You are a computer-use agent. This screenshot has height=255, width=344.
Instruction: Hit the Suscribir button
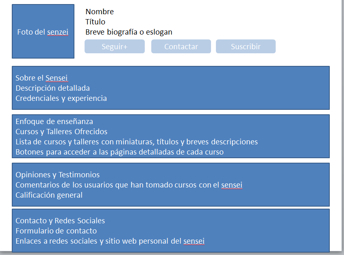click(246, 47)
